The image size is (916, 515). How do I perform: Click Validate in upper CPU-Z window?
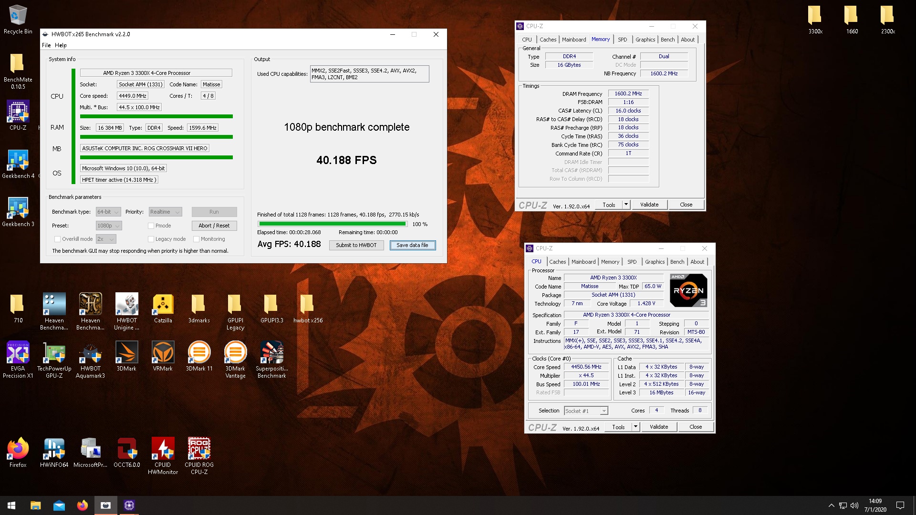[649, 205]
